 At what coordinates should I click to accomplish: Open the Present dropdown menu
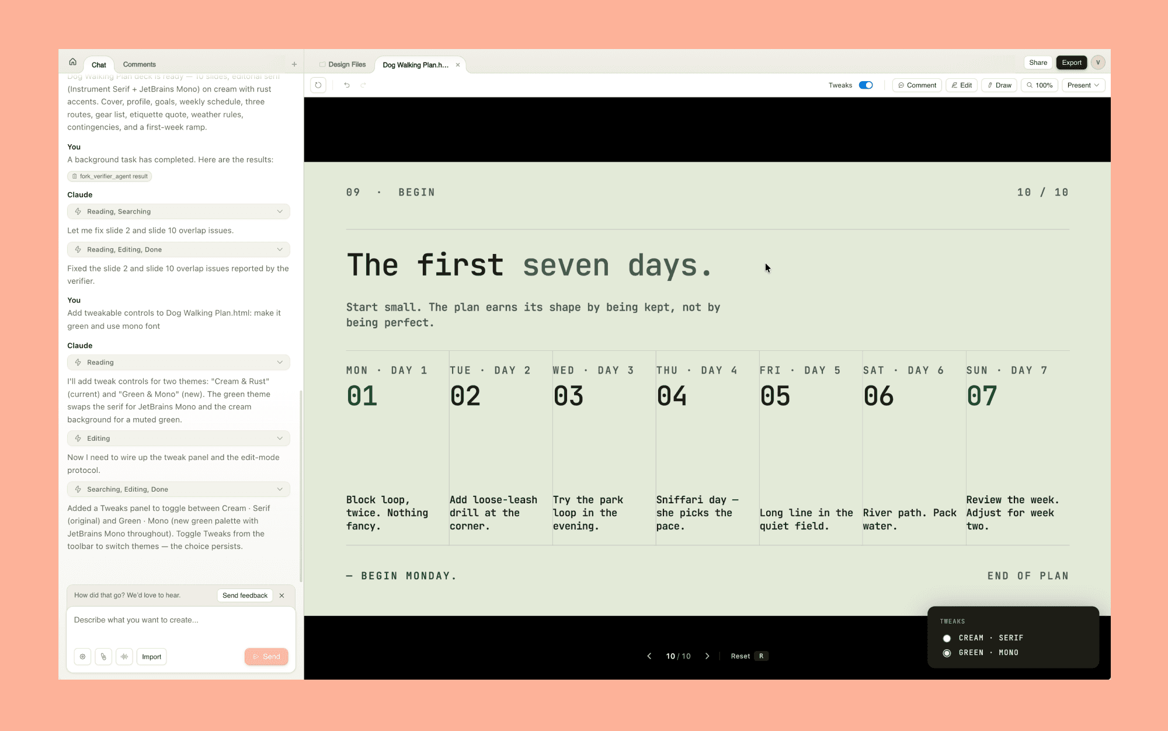[x=1083, y=85]
